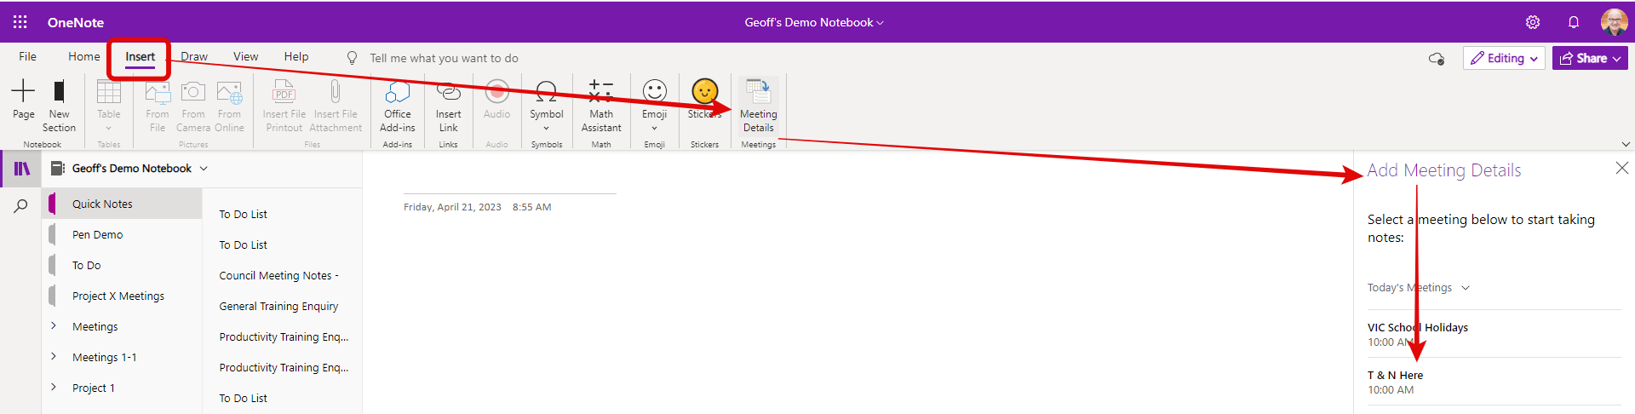Select the Pen Demo section
The width and height of the screenshot is (1635, 414).
(x=123, y=234)
